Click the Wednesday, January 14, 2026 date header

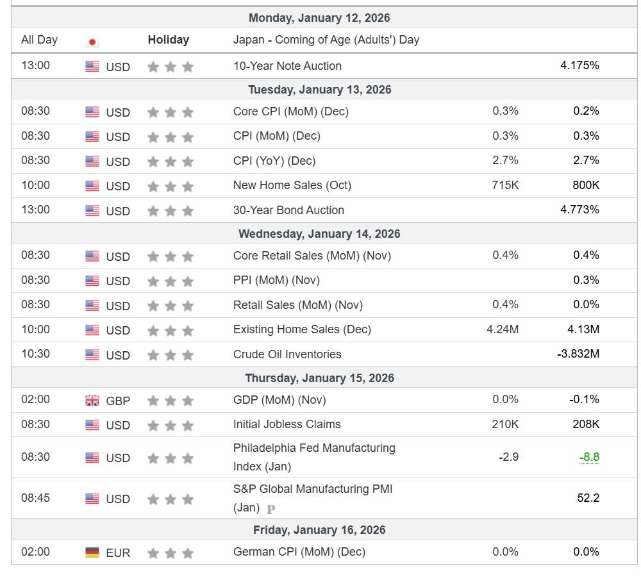[x=319, y=234]
